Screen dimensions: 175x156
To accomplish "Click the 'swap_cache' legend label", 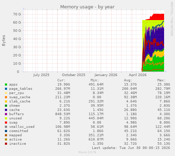I will (20, 97).
